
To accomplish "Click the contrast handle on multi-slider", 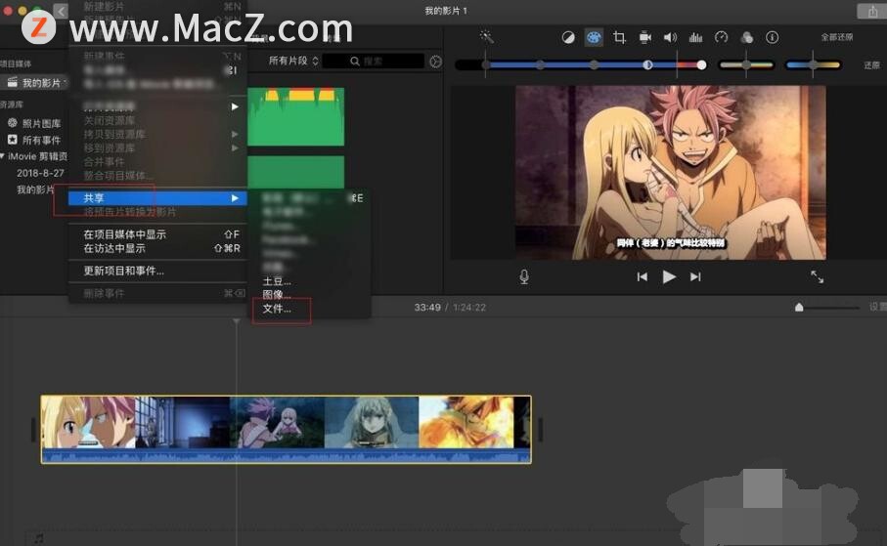I will pos(647,65).
